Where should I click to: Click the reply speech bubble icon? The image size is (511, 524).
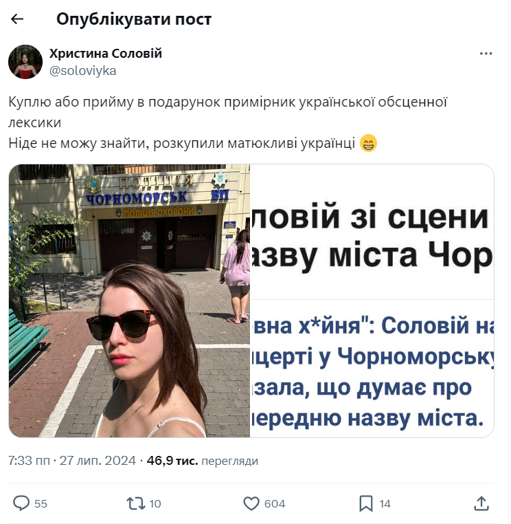pos(21,503)
